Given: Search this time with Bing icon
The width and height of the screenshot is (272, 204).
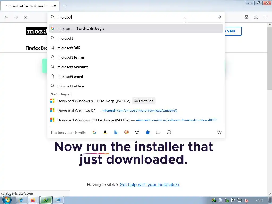Looking at the screenshot, I should [x=116, y=132].
